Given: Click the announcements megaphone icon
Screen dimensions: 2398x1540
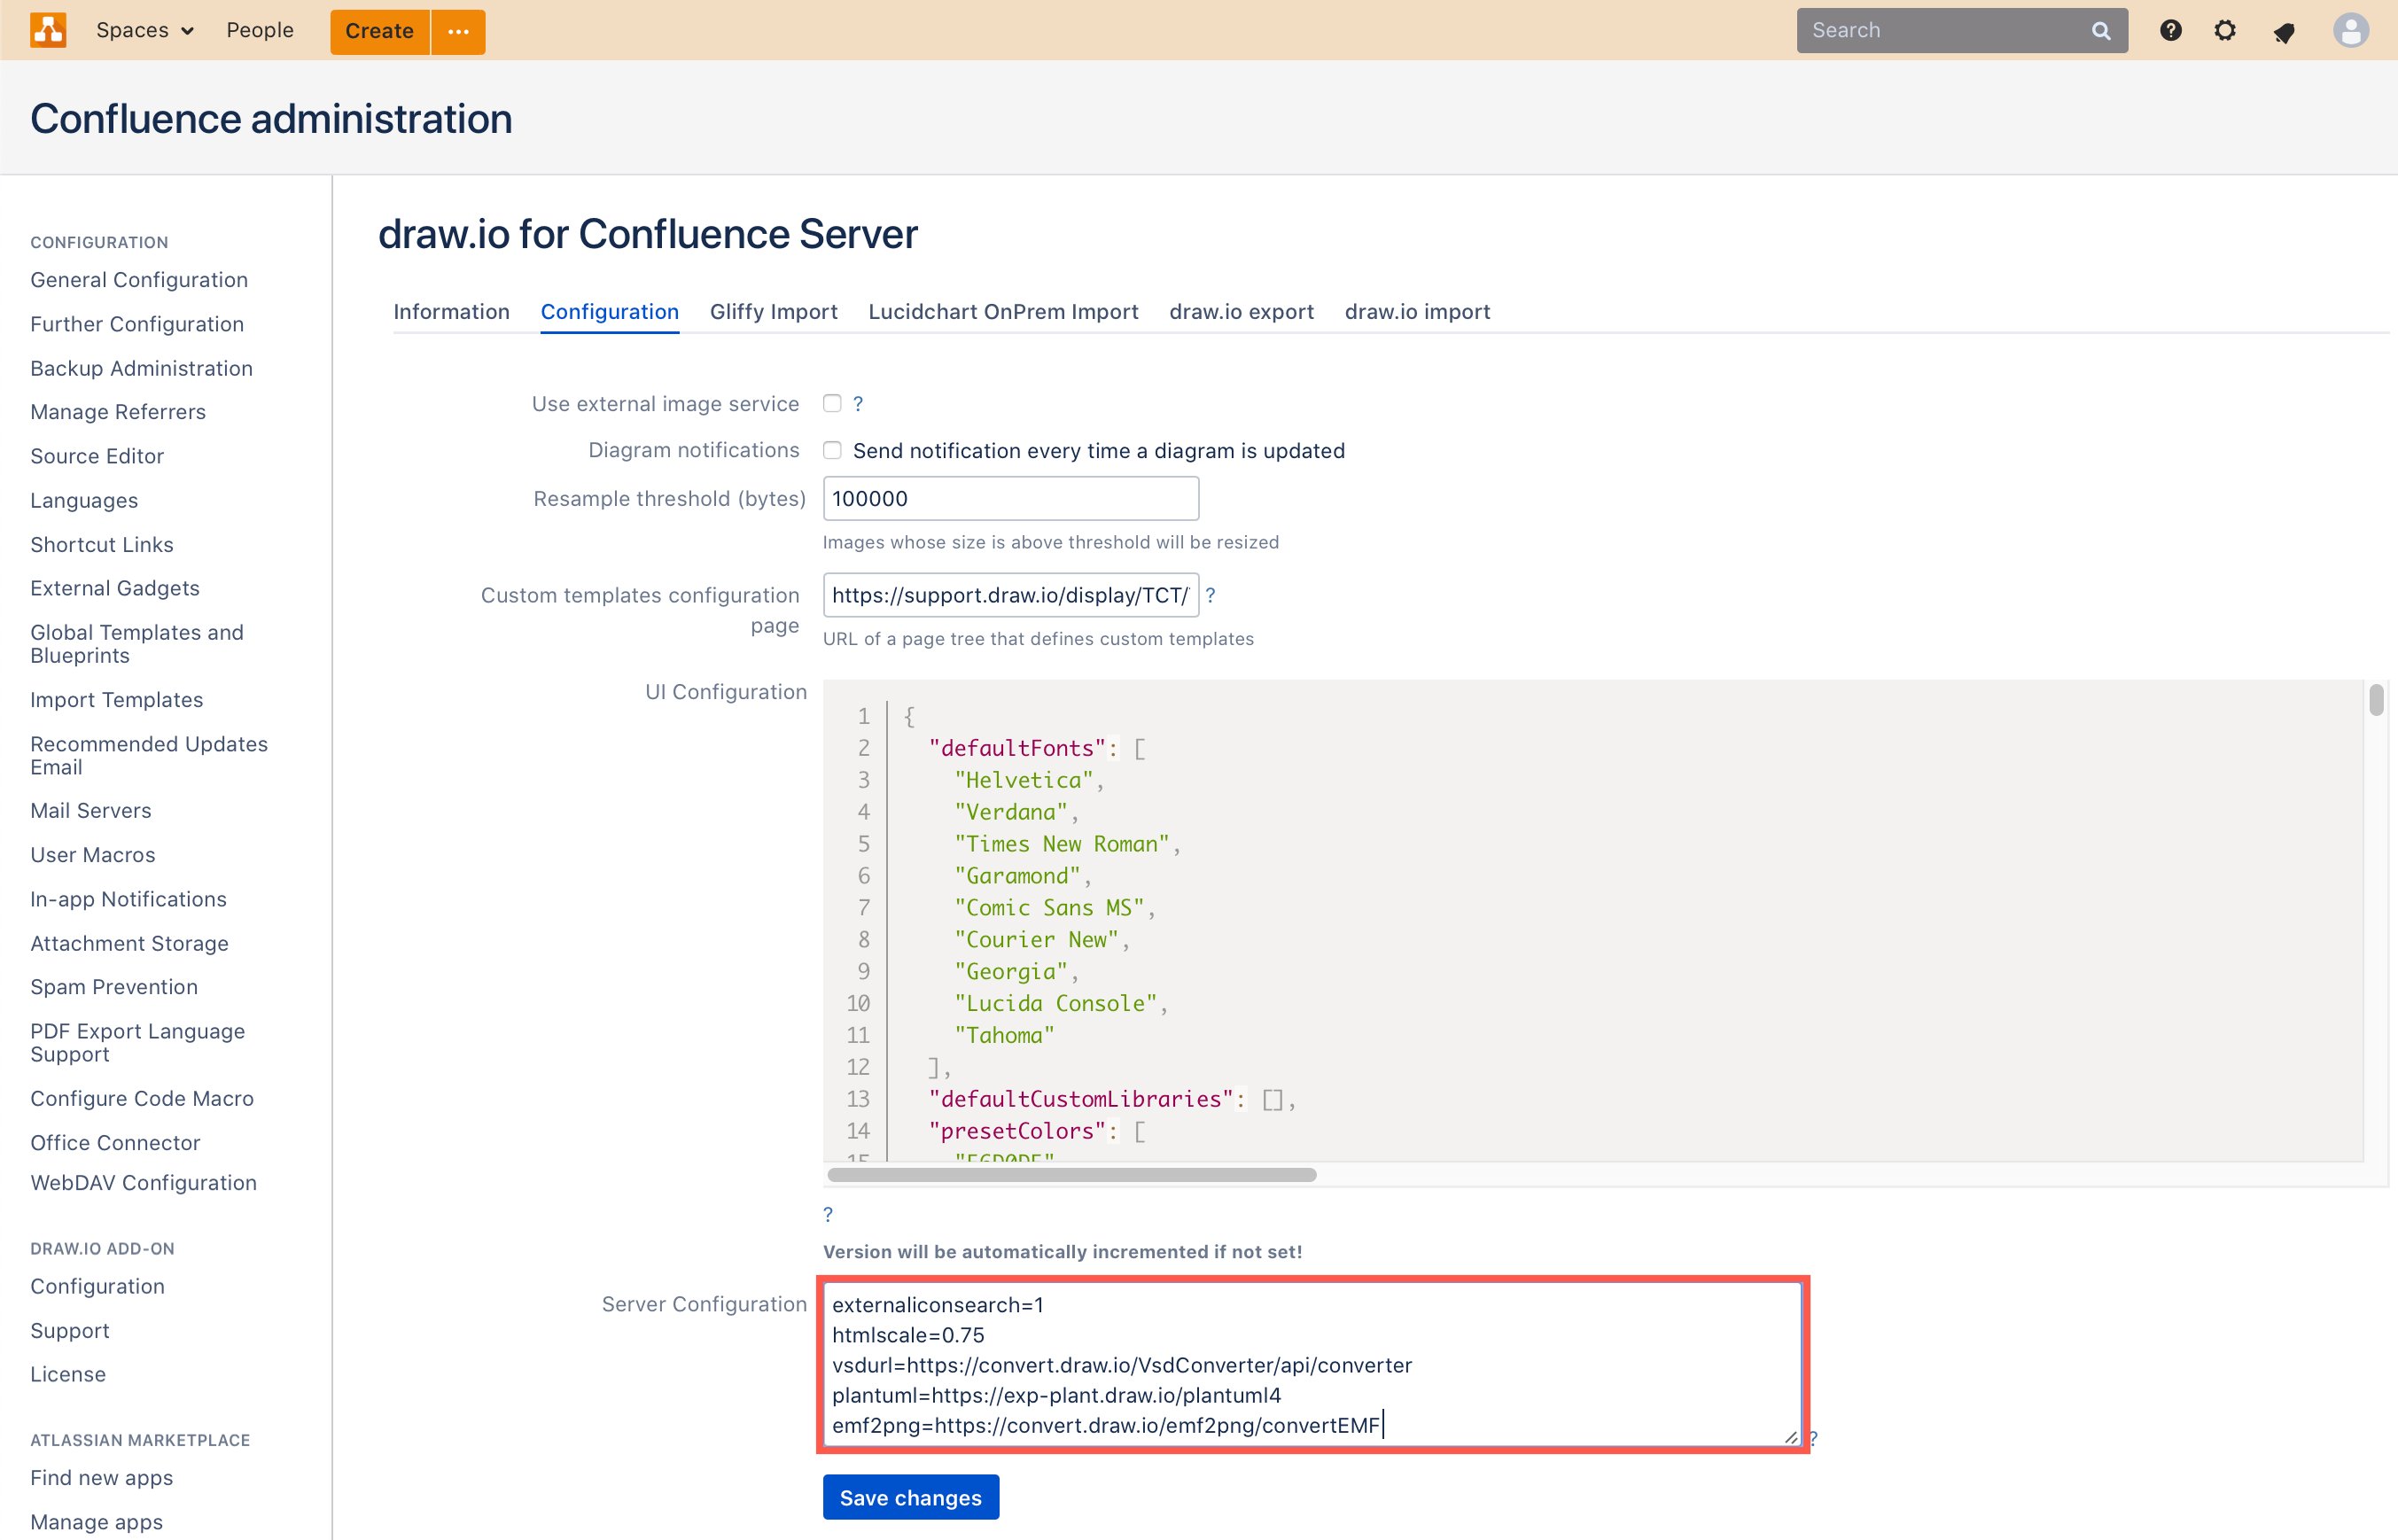Looking at the screenshot, I should (2284, 33).
